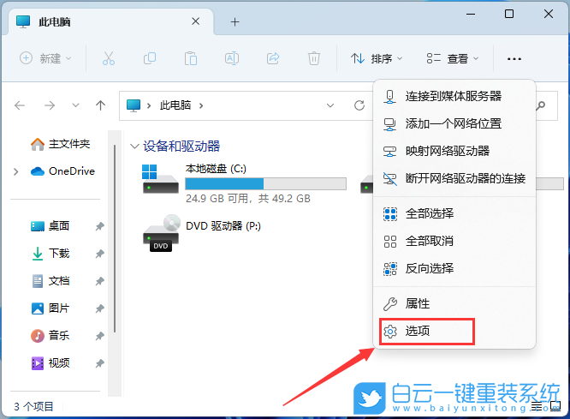Choose 全部选择 from the menu
The width and height of the screenshot is (570, 419).
[454, 213]
